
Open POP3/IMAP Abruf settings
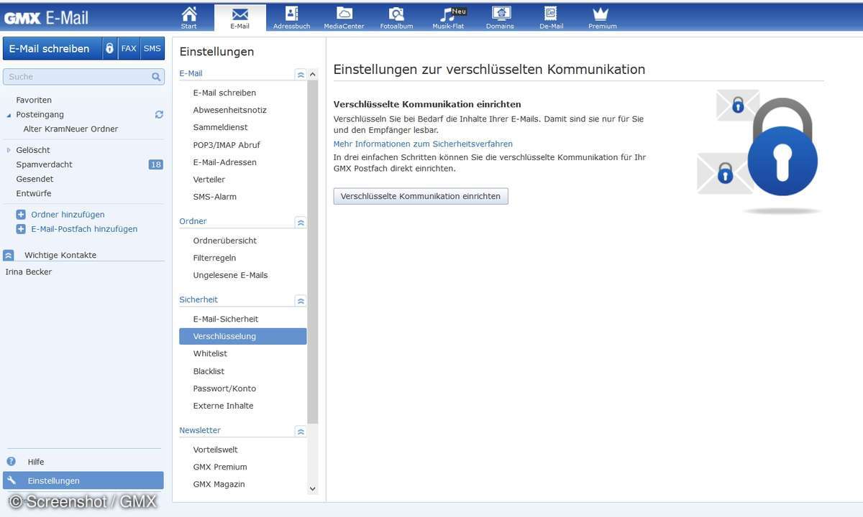tap(227, 145)
